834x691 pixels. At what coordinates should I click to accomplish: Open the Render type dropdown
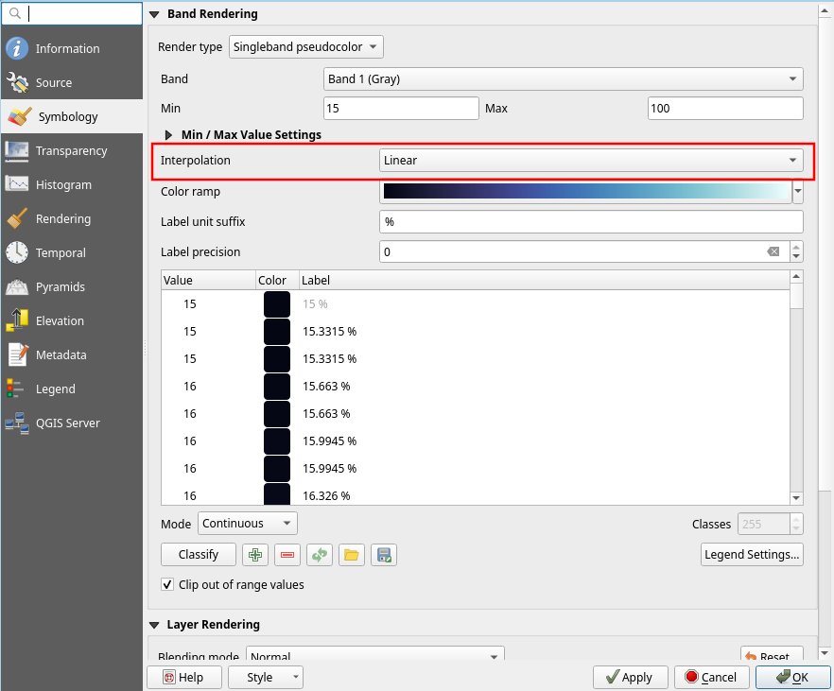(x=305, y=46)
